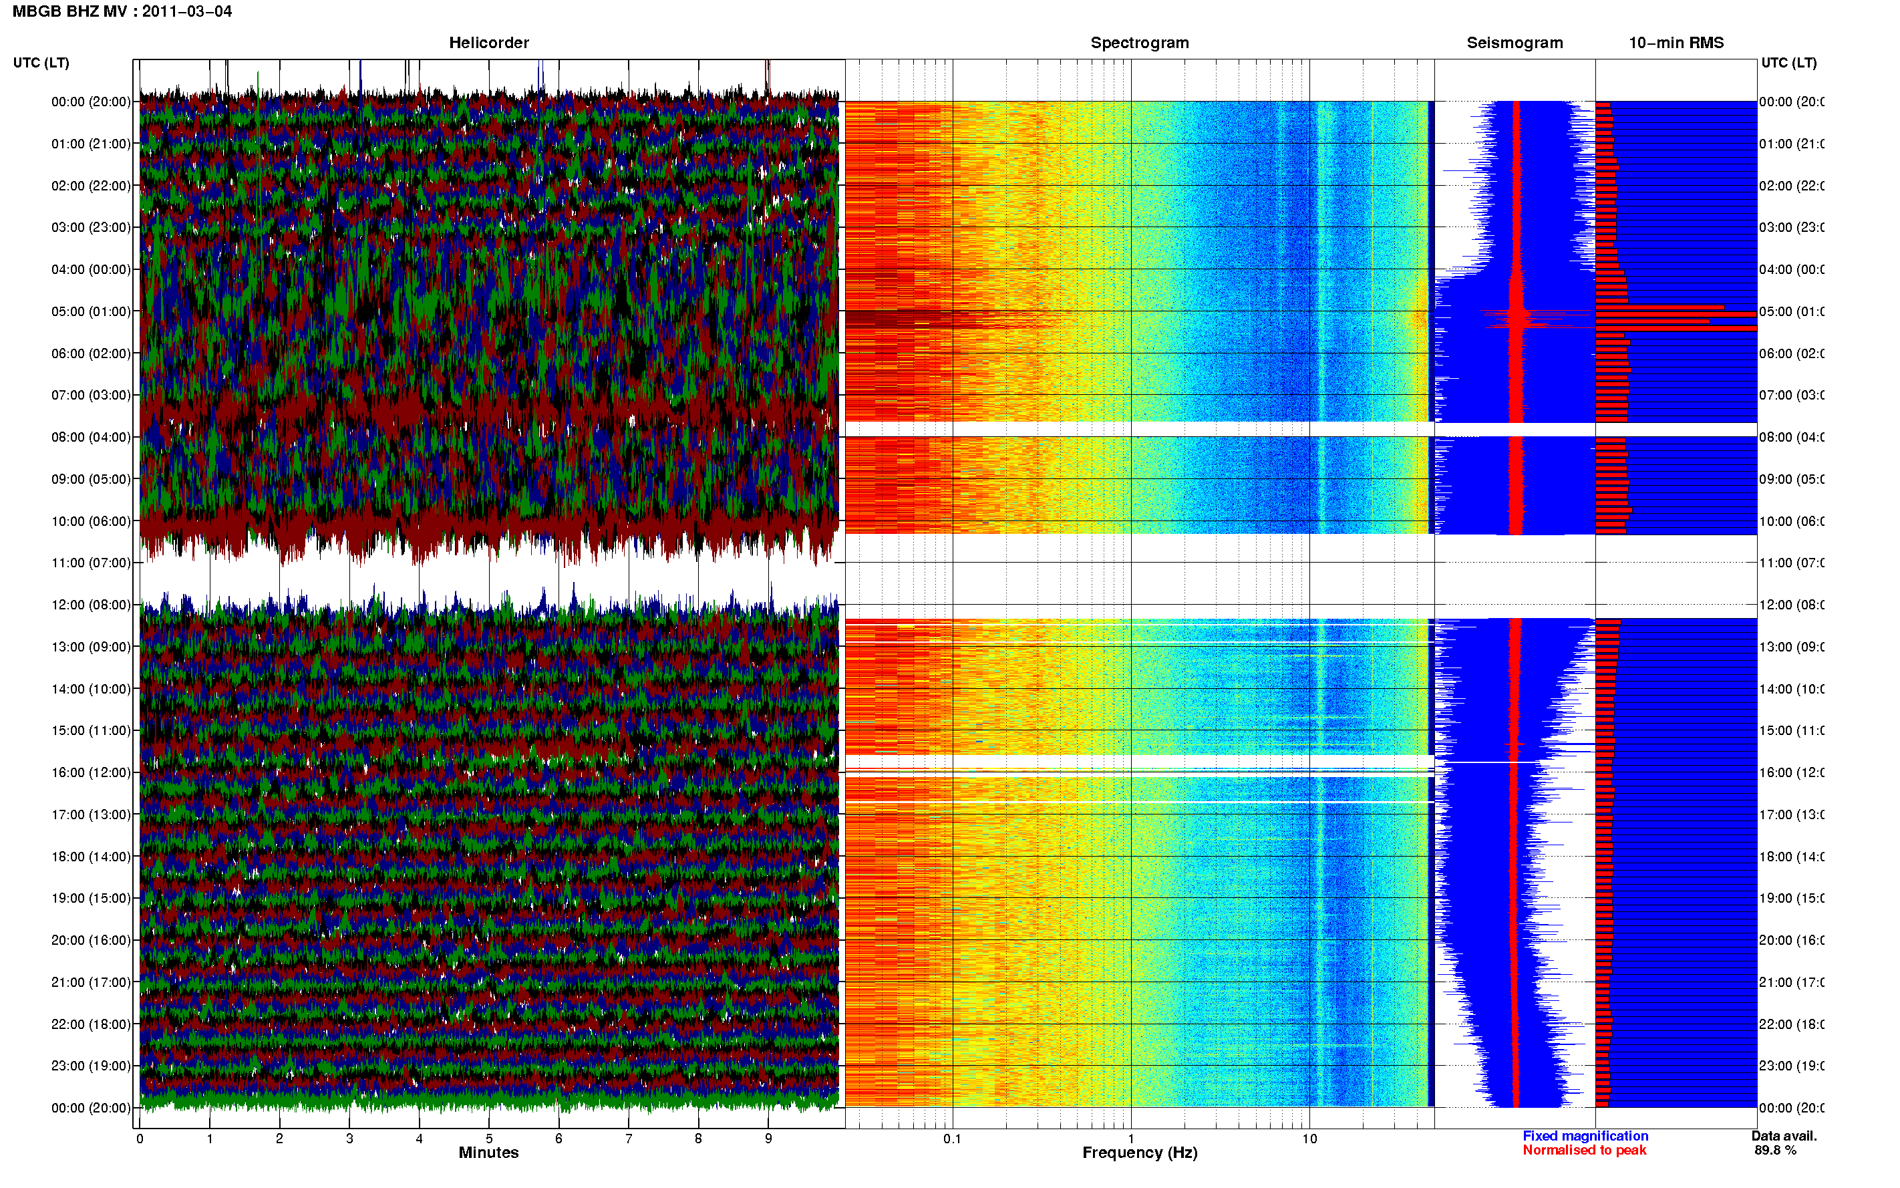Viewport: 1900px width, 1188px height.
Task: Click the right-side '05:00 (01:0' time label
Action: coord(1792,312)
